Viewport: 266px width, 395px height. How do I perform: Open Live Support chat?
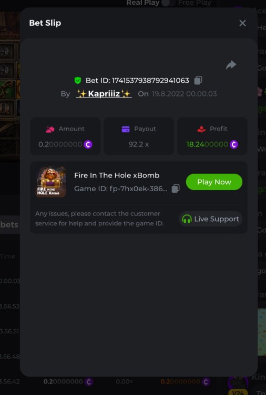pyautogui.click(x=210, y=219)
